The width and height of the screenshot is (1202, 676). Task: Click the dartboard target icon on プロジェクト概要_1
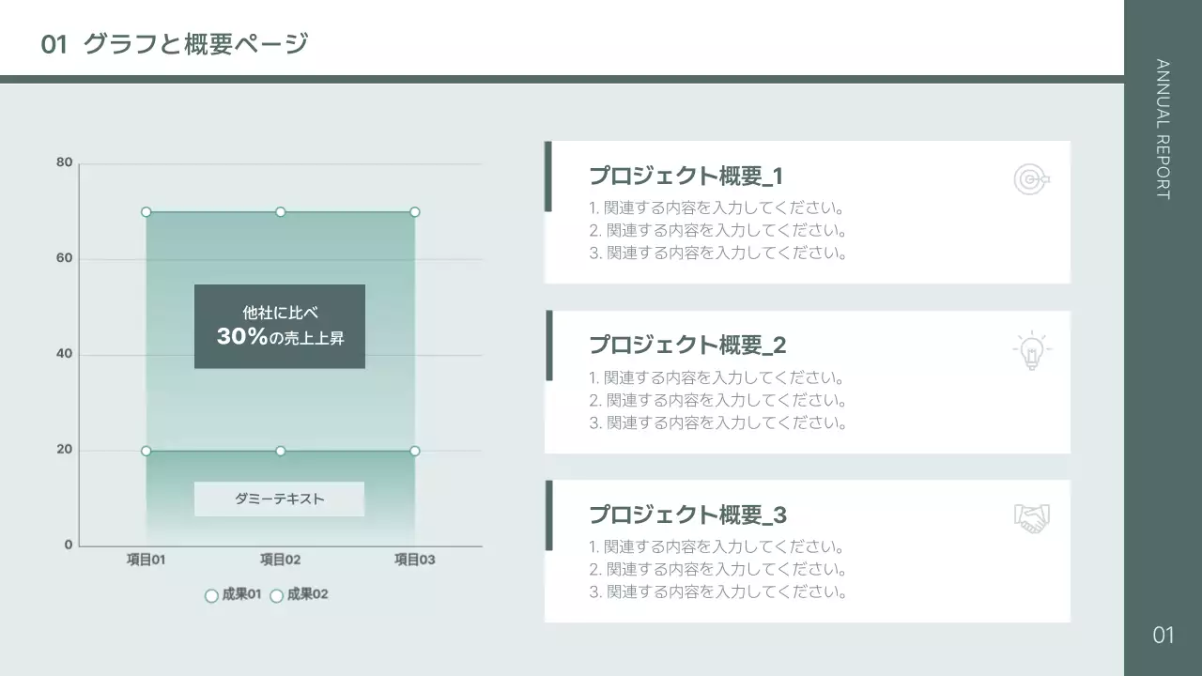1030,178
